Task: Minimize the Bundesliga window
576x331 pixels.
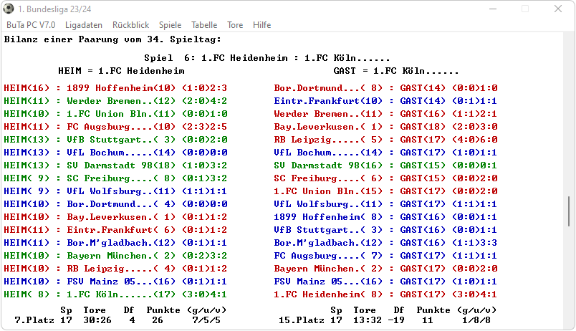Action: [x=492, y=9]
